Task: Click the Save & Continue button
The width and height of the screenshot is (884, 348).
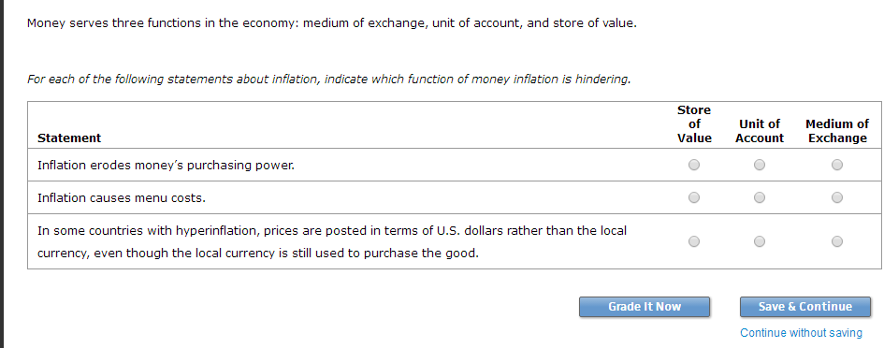Action: coord(805,307)
